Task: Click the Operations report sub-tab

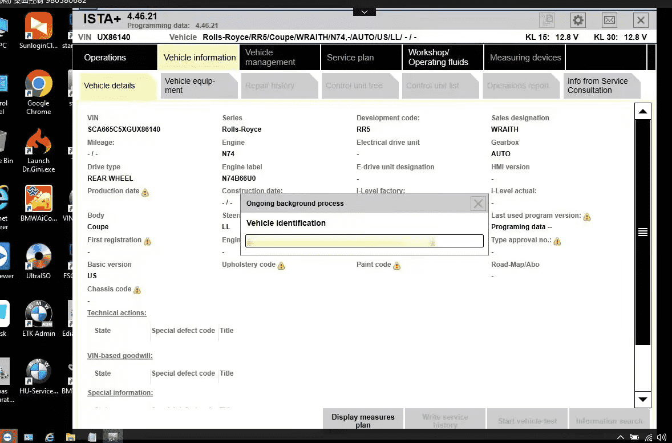Action: (x=521, y=86)
